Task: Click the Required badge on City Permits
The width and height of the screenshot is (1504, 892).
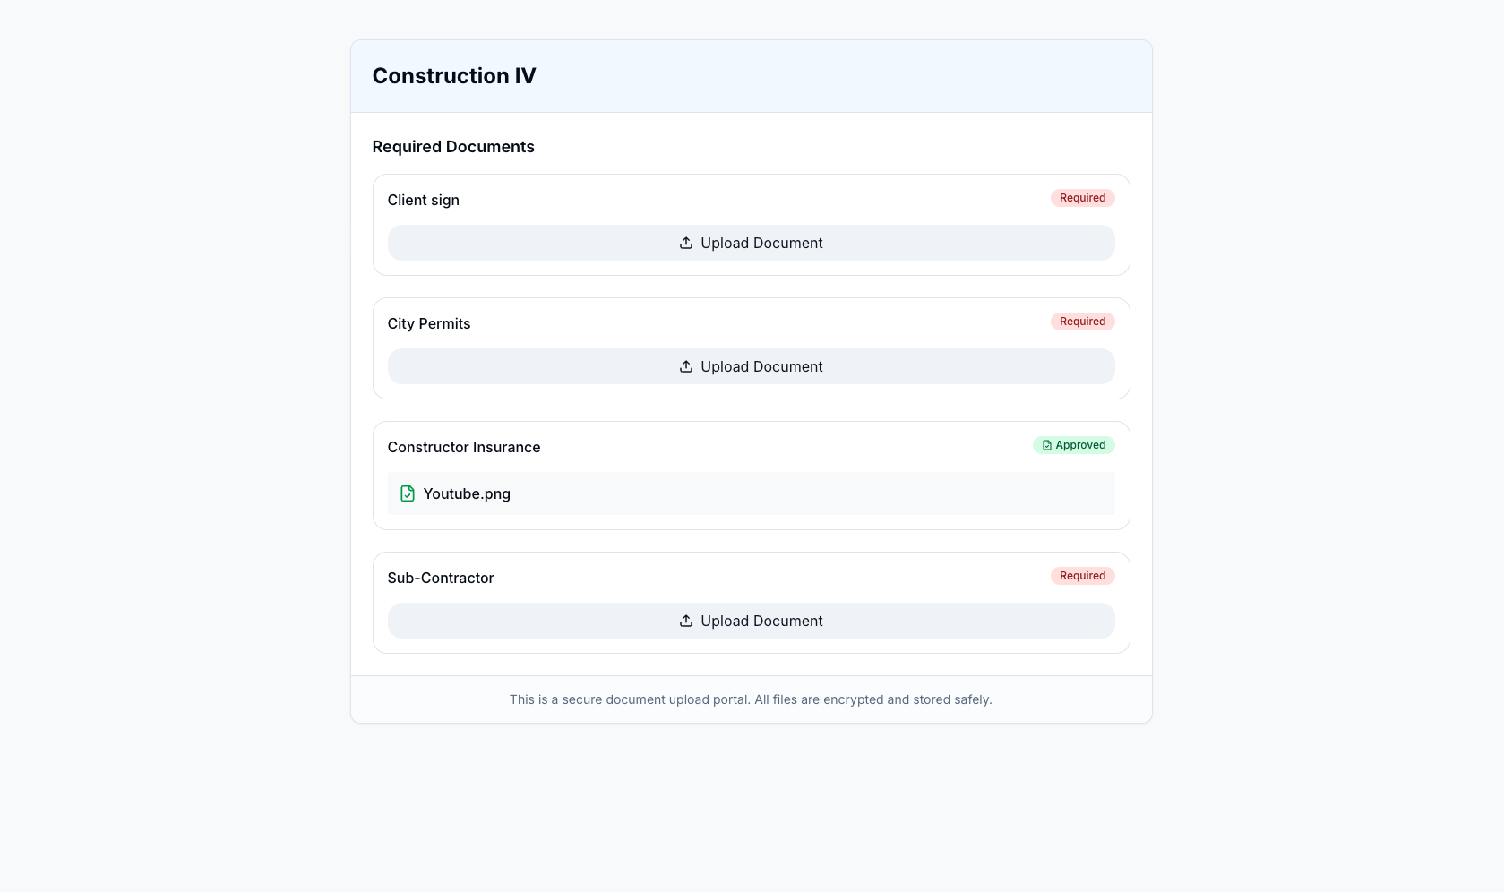Action: point(1082,322)
